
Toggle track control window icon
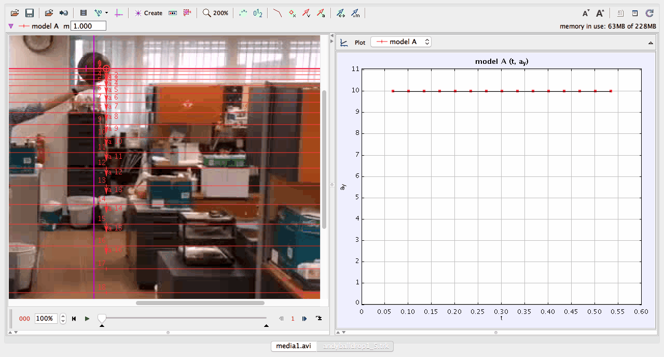point(173,13)
